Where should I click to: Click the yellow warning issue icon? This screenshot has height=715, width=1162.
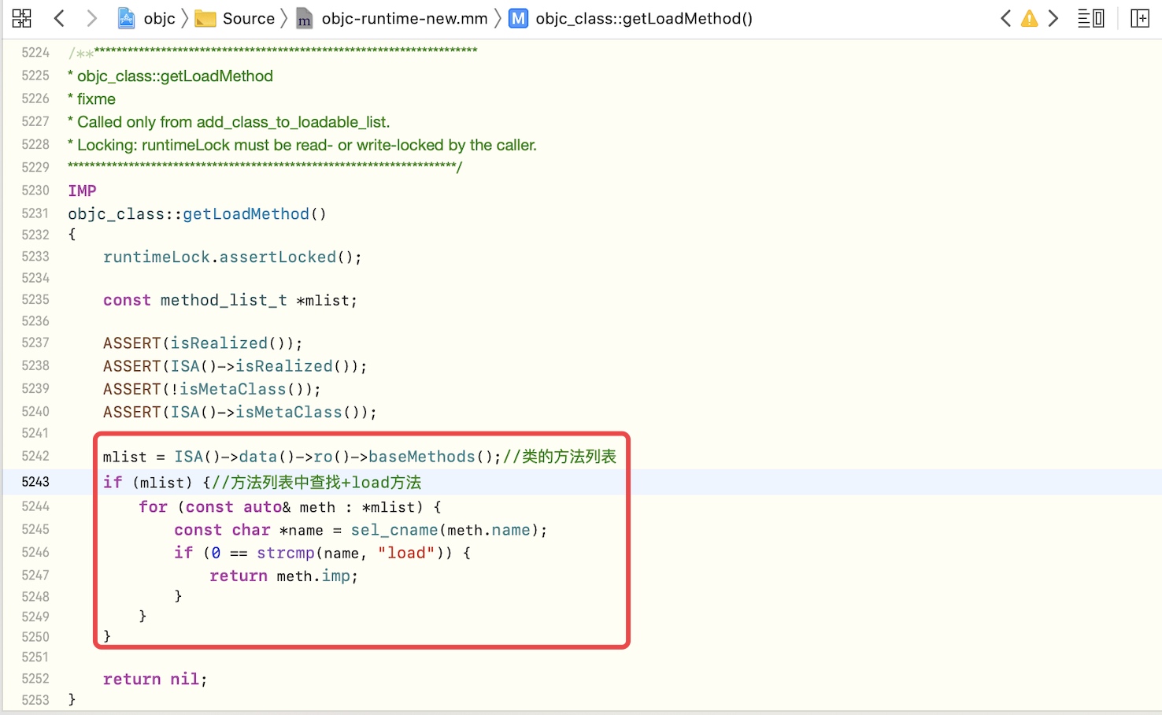(x=1029, y=18)
